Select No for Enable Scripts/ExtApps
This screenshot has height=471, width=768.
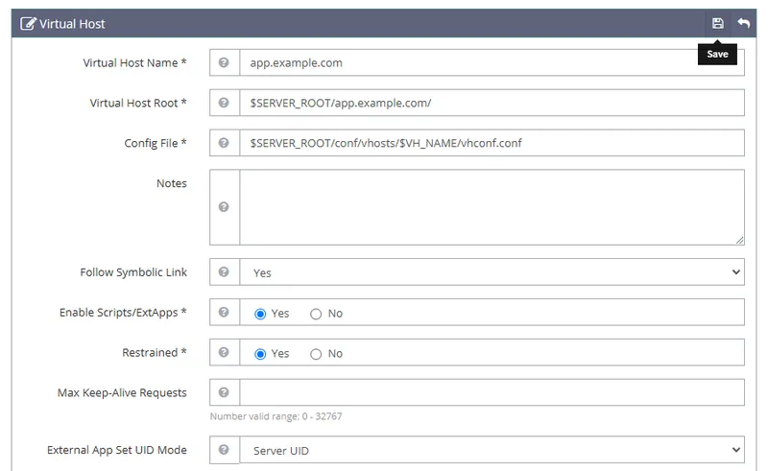click(x=316, y=314)
